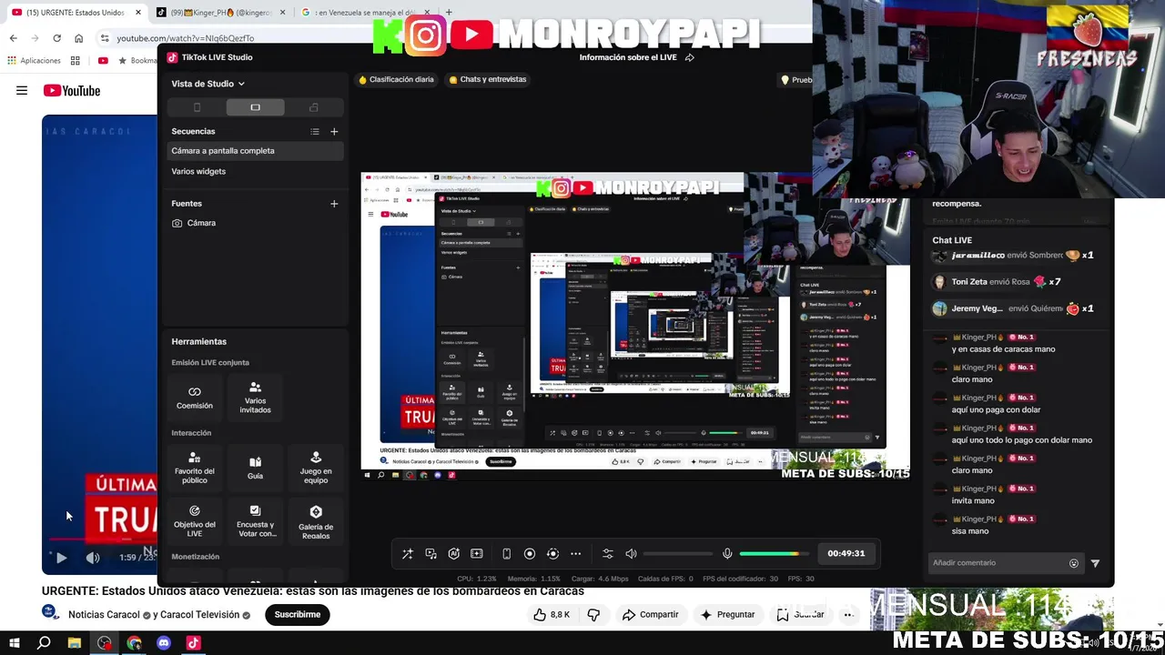Image resolution: width=1165 pixels, height=655 pixels.
Task: Click the replay clip icon in toolbar
Action: 552,553
